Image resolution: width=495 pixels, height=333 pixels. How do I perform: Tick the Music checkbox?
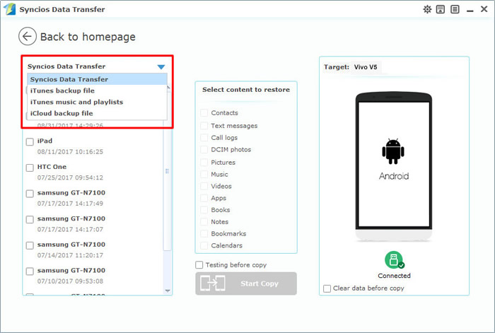point(204,175)
